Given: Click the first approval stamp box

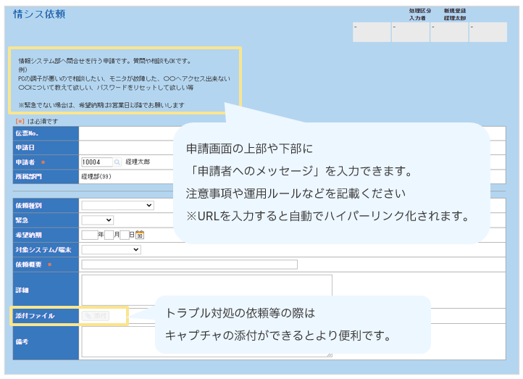Looking at the screenshot, I should click(372, 32).
